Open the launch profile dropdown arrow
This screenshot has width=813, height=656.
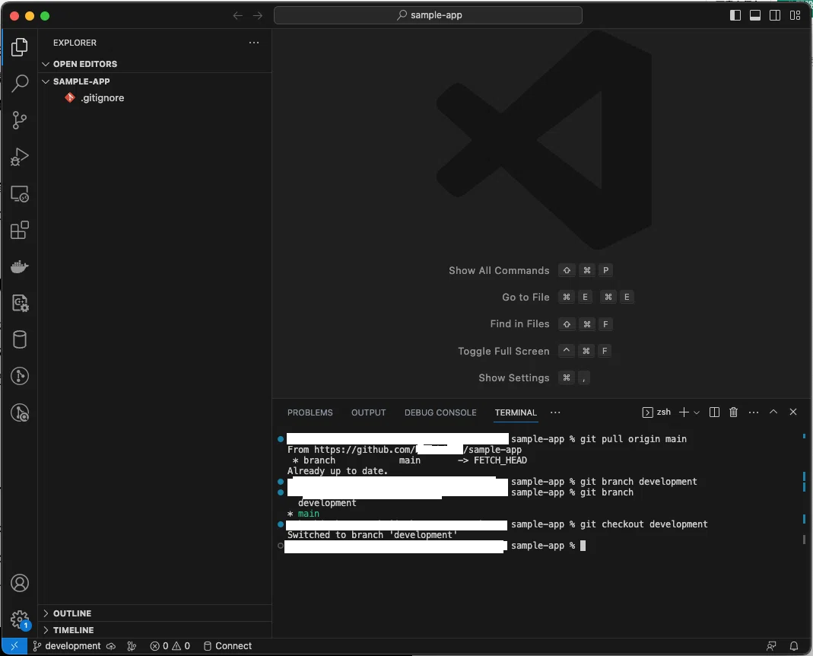click(697, 412)
